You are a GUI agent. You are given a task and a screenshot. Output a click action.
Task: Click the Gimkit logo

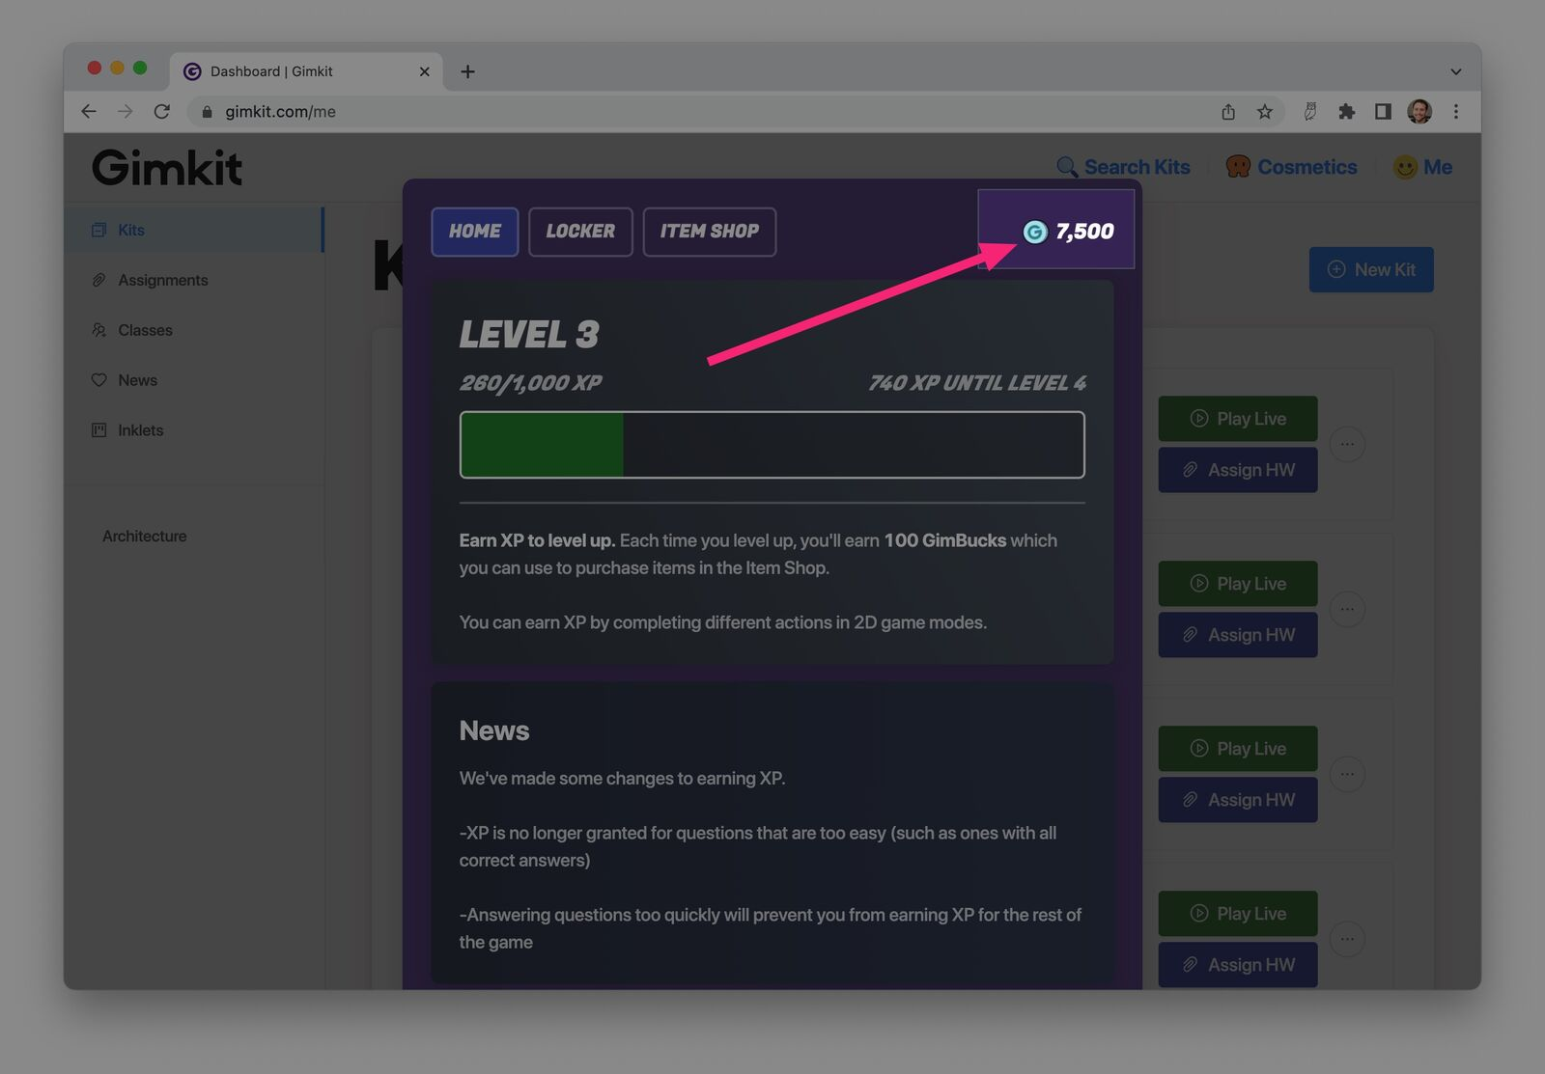pos(167,168)
